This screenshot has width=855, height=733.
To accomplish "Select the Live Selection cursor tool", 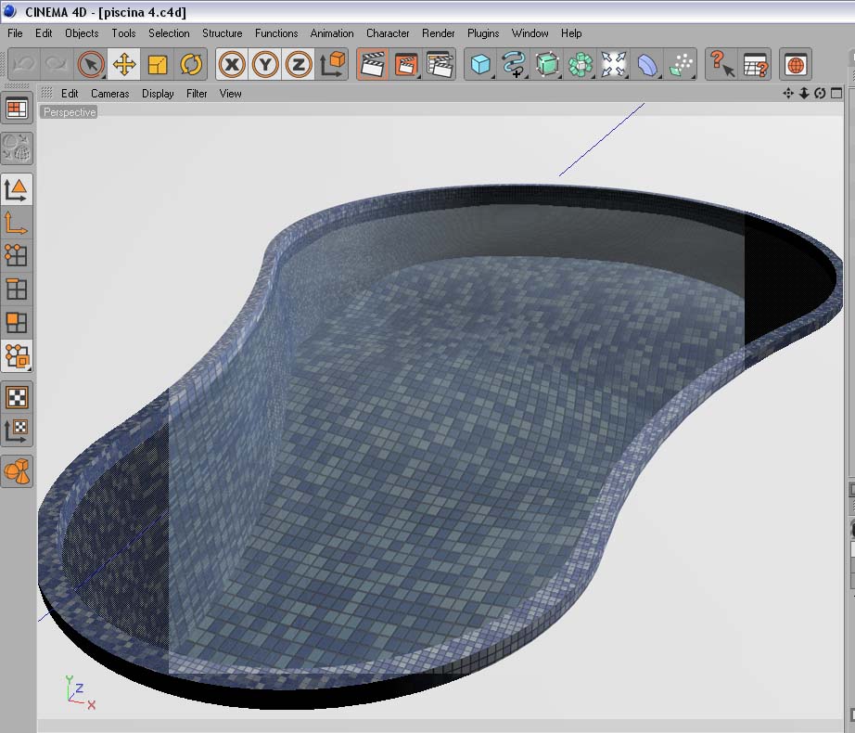I will (91, 65).
